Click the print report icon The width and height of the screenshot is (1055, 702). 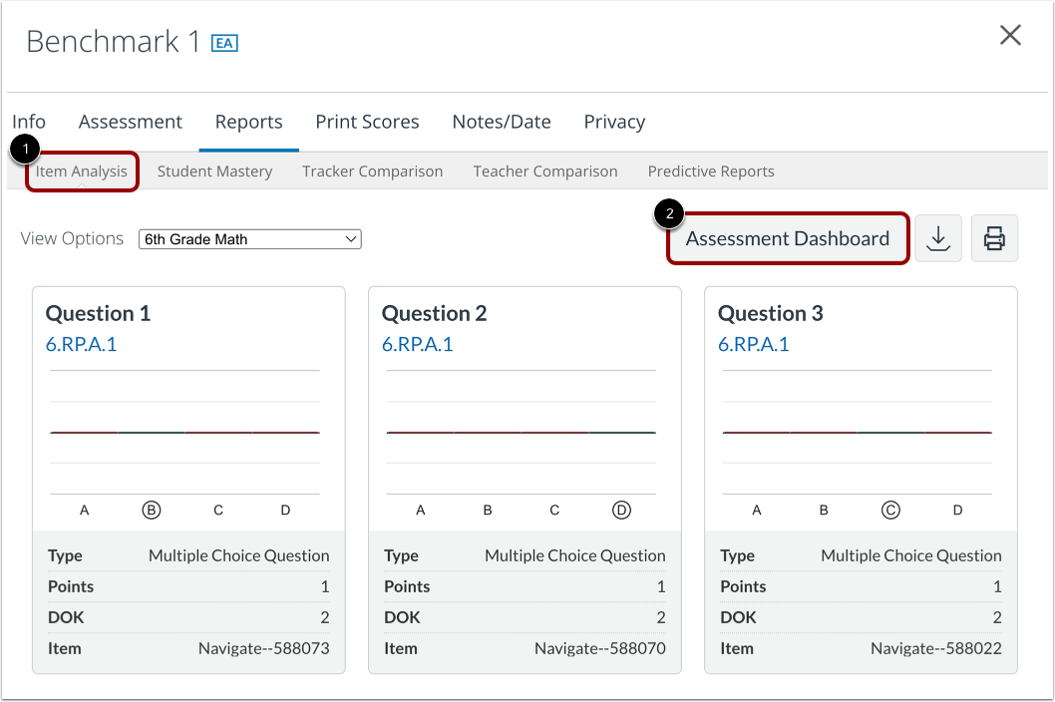(x=994, y=239)
